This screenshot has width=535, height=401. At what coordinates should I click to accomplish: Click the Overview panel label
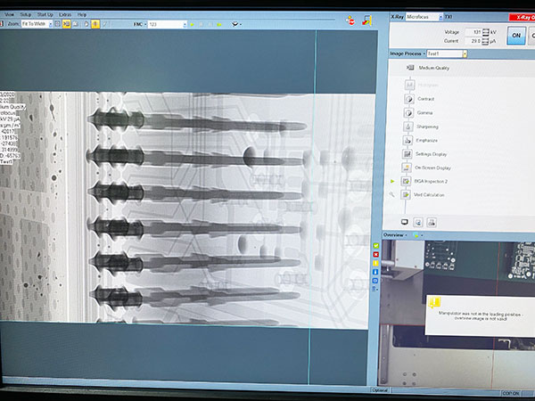(x=393, y=234)
